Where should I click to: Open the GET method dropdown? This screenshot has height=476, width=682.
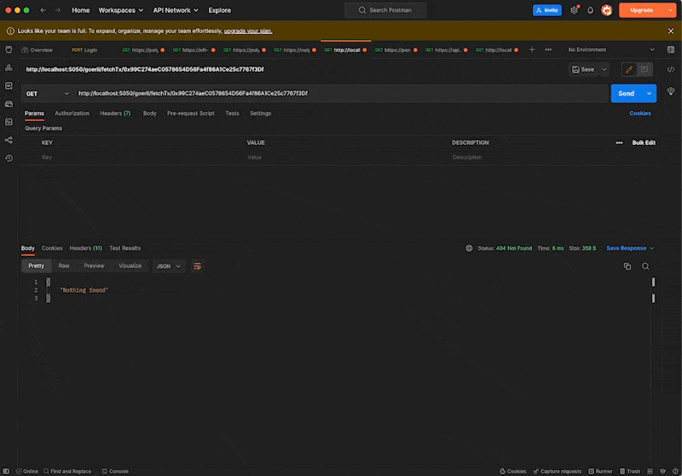pos(47,93)
